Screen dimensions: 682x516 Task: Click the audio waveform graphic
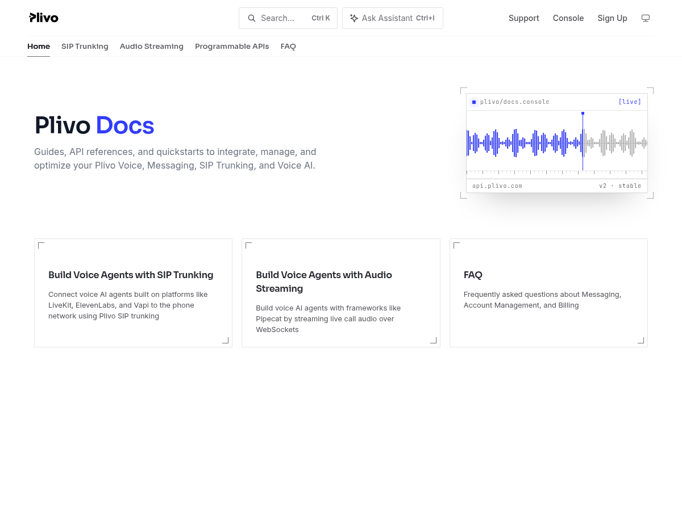point(557,143)
